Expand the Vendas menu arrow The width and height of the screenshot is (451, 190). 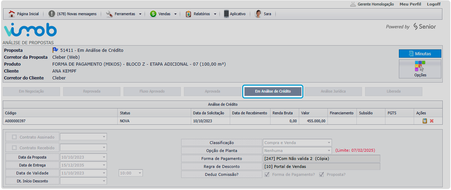point(175,14)
